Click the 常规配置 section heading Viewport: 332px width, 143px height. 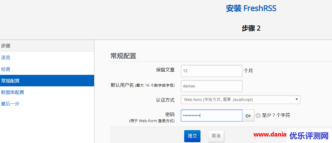(123, 56)
